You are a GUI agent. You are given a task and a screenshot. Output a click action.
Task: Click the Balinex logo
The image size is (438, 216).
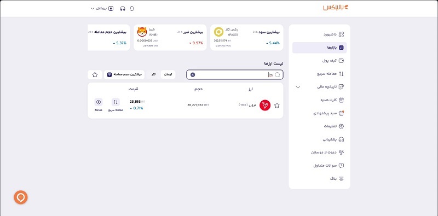[336, 8]
